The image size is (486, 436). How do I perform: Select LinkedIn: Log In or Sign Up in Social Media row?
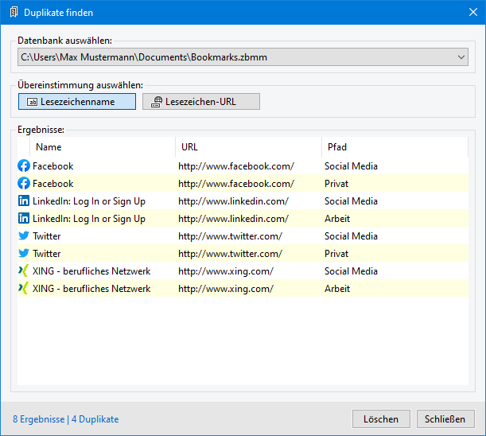(89, 201)
